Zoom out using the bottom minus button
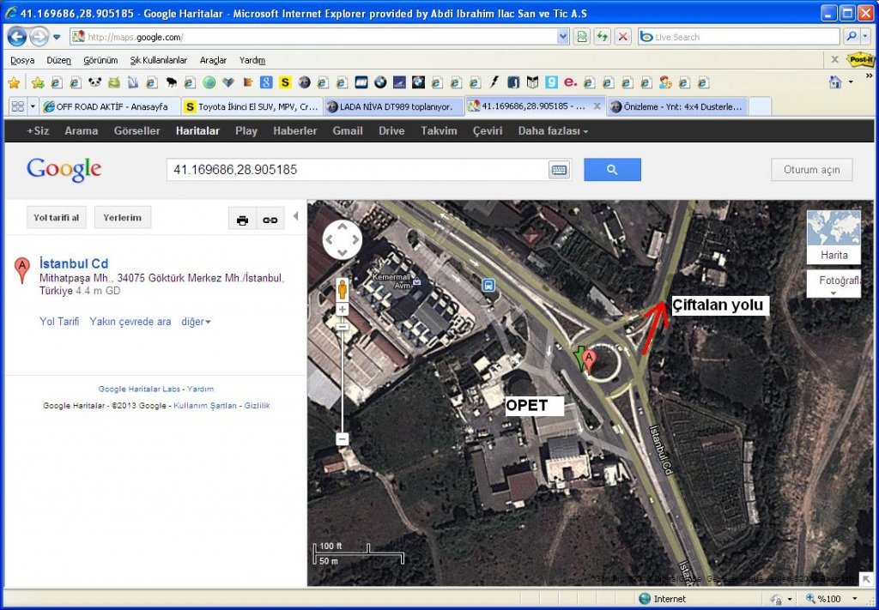This screenshot has width=879, height=610. point(342,438)
